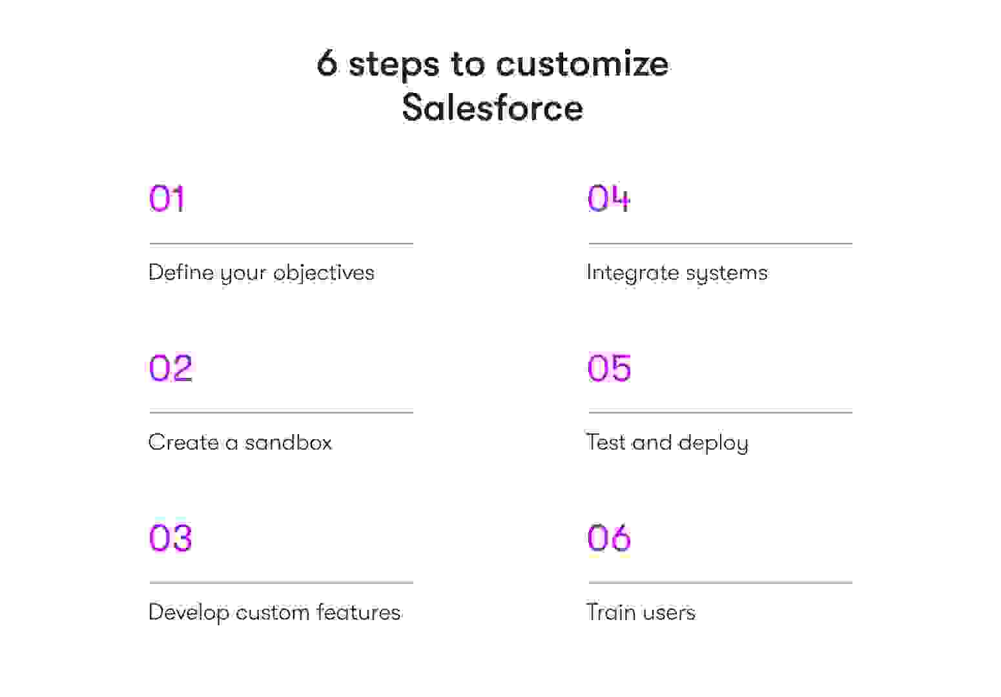Screen dimensions: 1001x697
Task: Select the purple step number 03
Action: pos(170,538)
